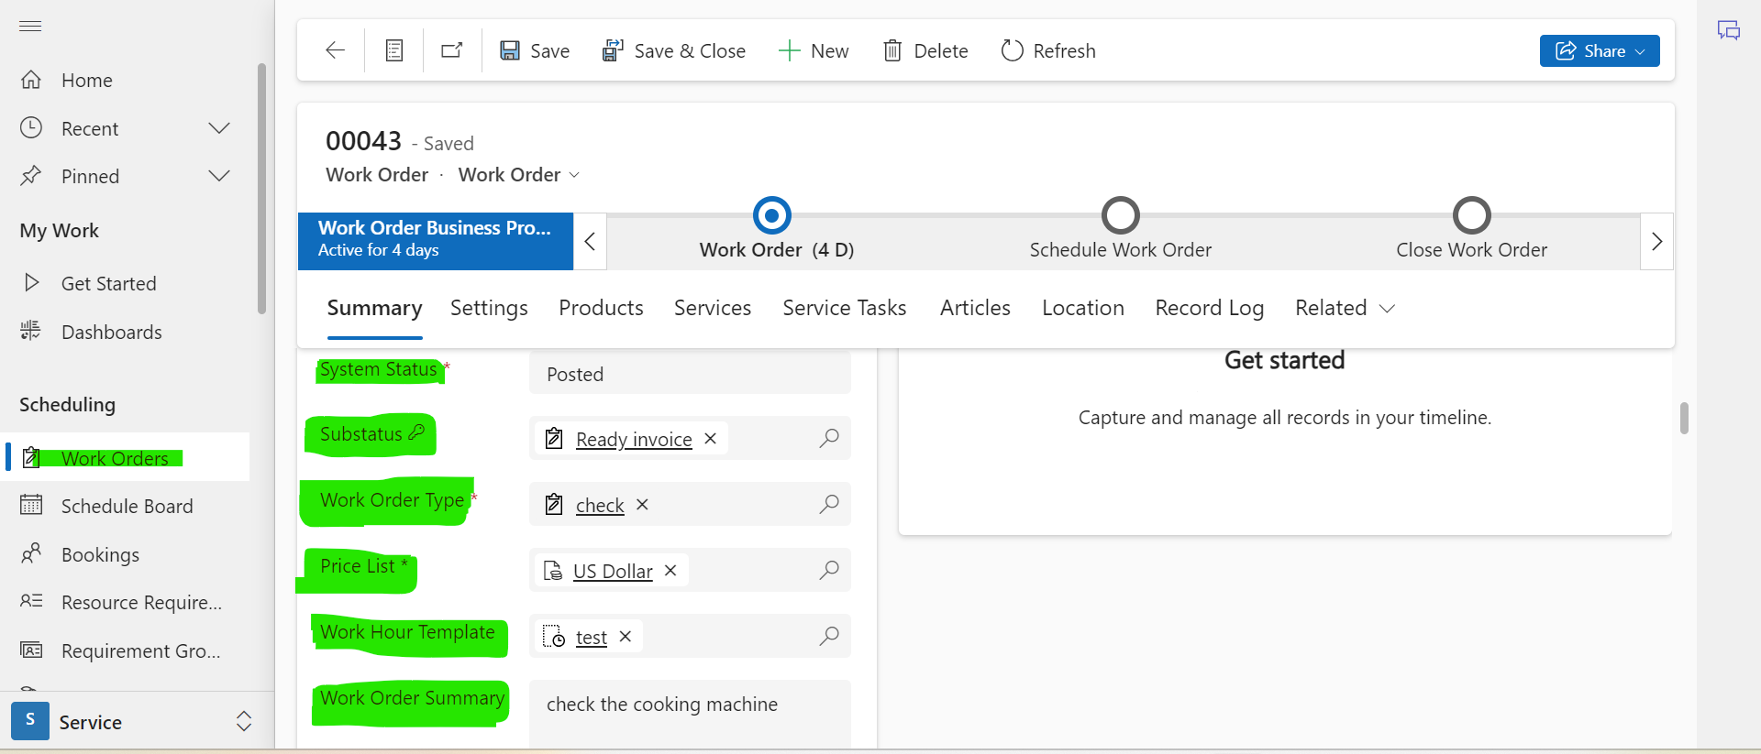Refresh the record
1761x754 pixels.
coord(1048,50)
